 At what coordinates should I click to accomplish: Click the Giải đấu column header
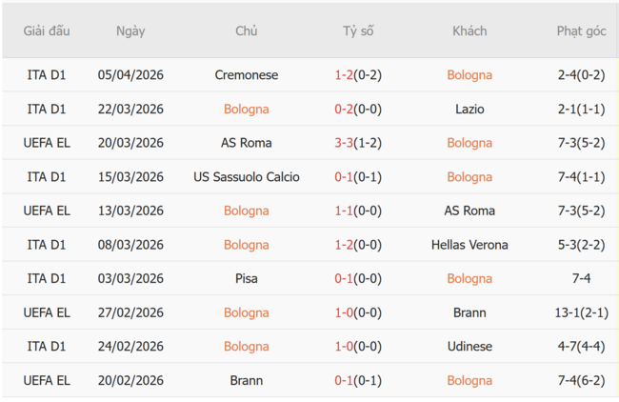(48, 31)
